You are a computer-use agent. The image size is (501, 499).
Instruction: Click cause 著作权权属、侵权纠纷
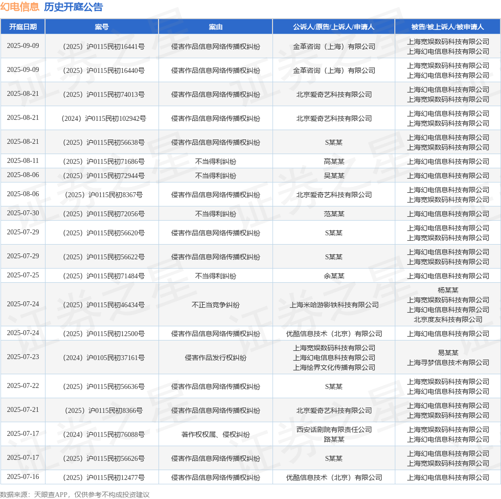click(215, 434)
